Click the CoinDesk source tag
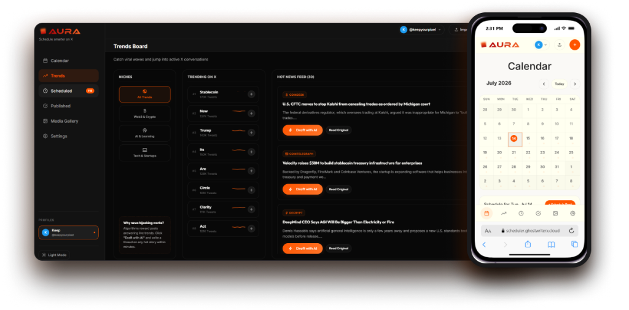 click(294, 95)
